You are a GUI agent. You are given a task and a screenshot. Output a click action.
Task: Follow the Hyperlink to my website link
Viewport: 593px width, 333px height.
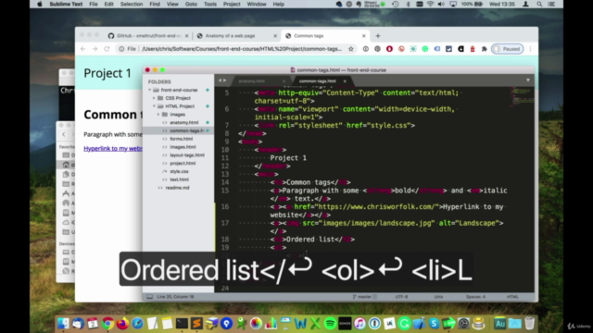(x=113, y=149)
